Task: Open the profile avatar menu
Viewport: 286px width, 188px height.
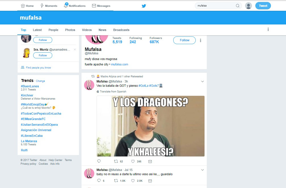Action: (x=248, y=6)
